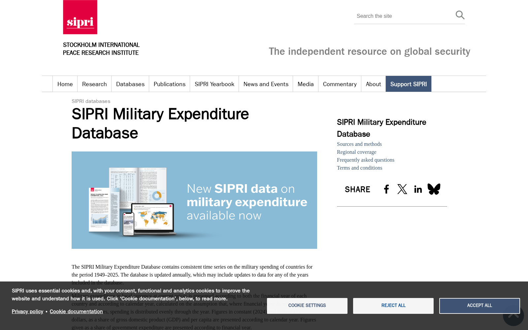Click the Support SIPRI button

[x=409, y=84]
